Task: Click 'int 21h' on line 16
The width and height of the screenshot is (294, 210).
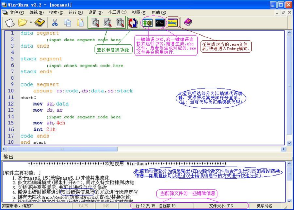Action: pos(44,129)
